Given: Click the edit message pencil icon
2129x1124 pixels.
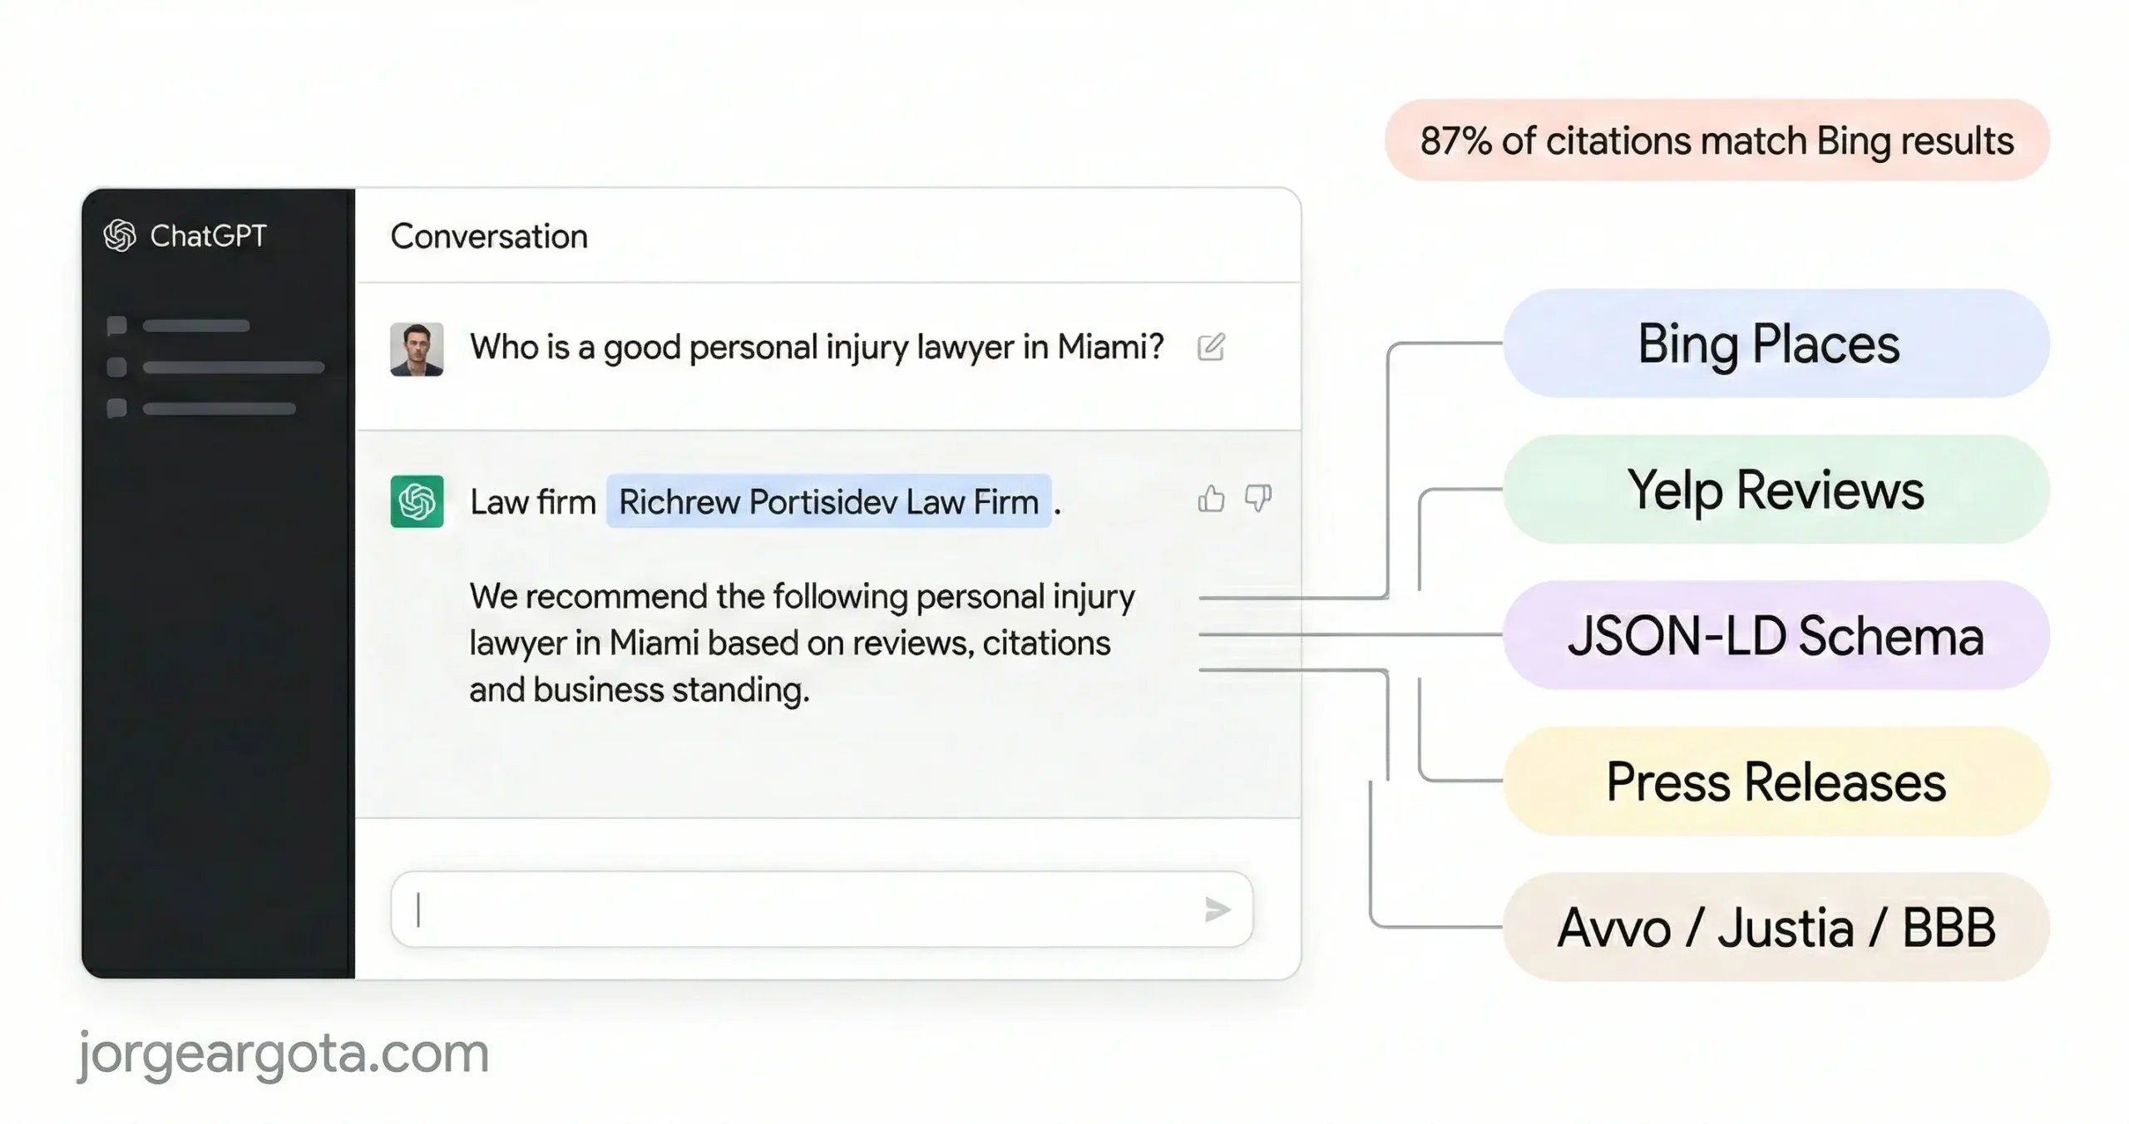Looking at the screenshot, I should point(1211,347).
